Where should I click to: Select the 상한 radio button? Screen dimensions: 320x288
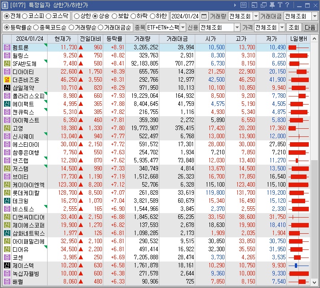point(77,16)
